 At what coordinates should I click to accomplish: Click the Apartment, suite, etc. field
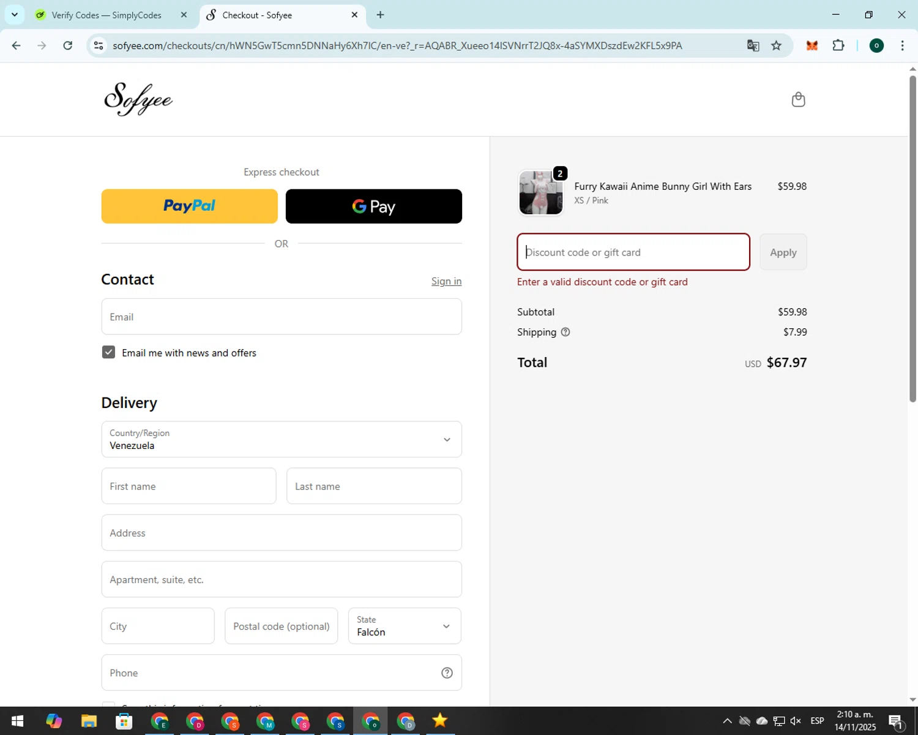[282, 579]
